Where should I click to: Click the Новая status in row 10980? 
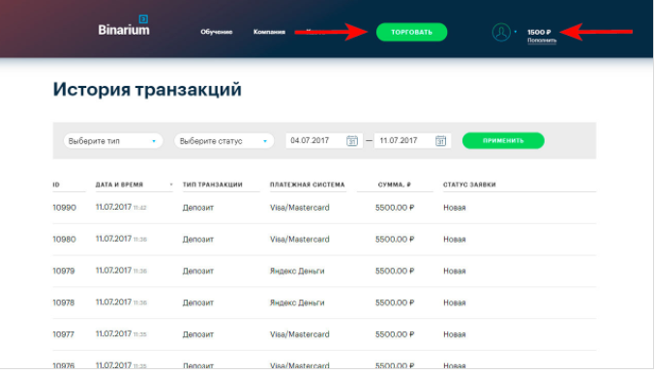(455, 239)
